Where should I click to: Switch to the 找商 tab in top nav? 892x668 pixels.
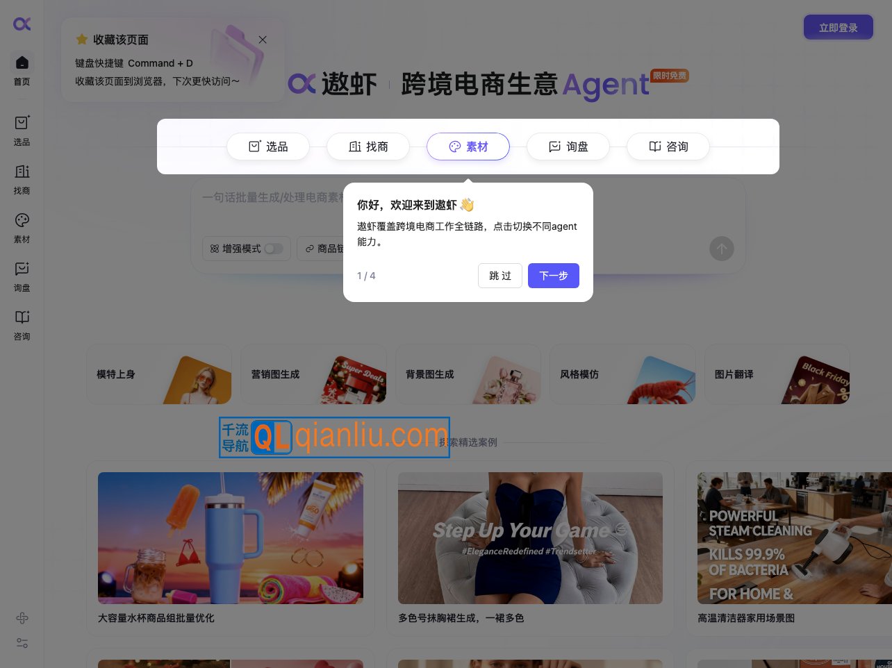click(x=368, y=147)
